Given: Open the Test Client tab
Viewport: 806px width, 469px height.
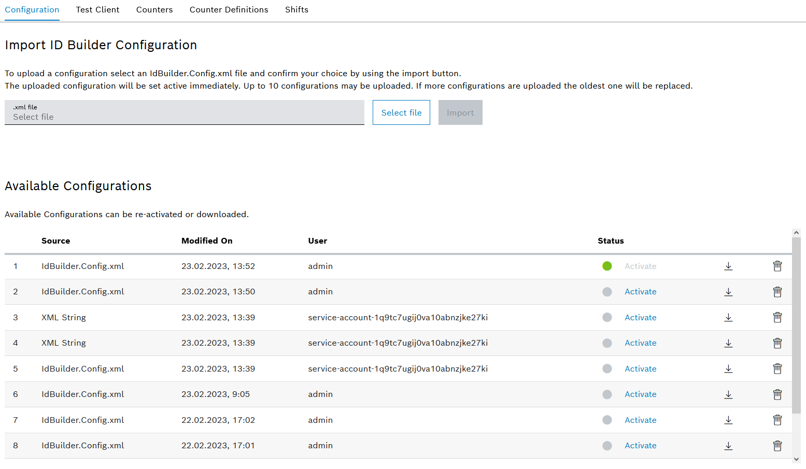Looking at the screenshot, I should [97, 10].
